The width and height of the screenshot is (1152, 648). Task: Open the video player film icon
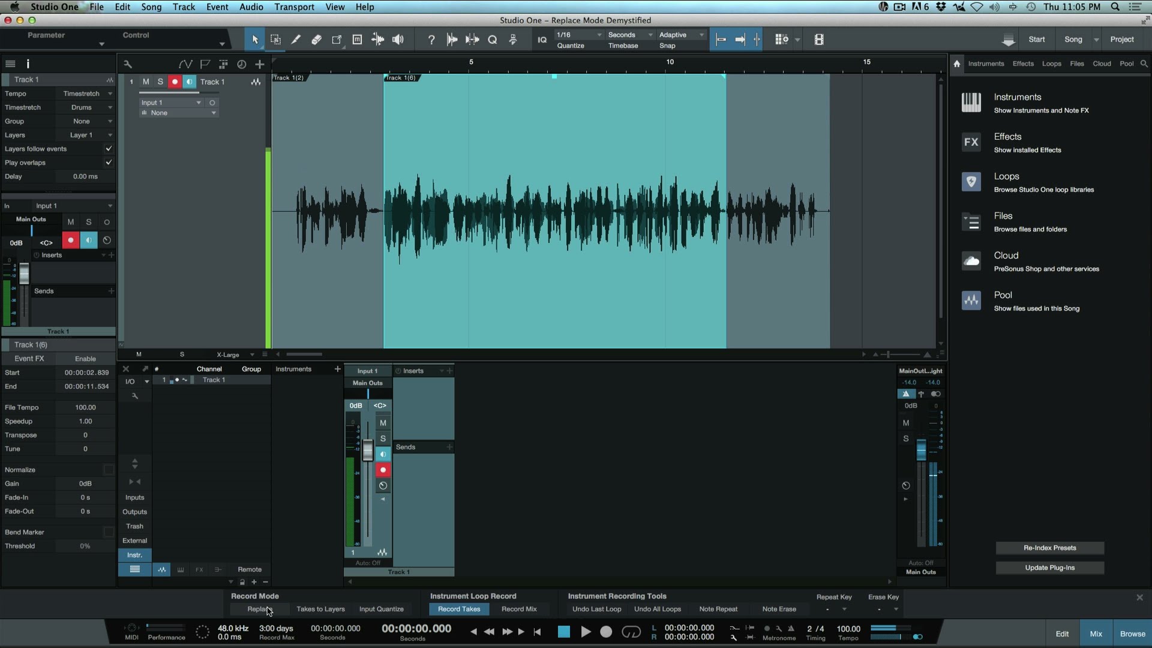(819, 40)
